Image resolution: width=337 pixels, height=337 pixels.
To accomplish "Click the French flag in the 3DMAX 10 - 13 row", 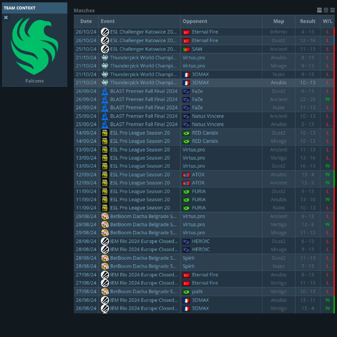I will click(186, 83).
